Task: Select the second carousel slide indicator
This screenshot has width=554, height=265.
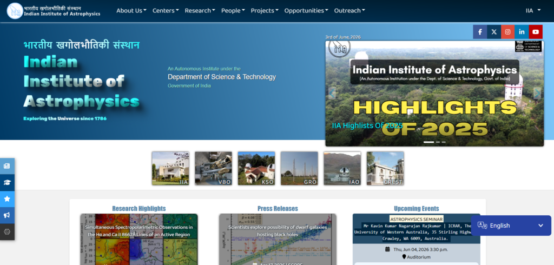Action: [438, 142]
